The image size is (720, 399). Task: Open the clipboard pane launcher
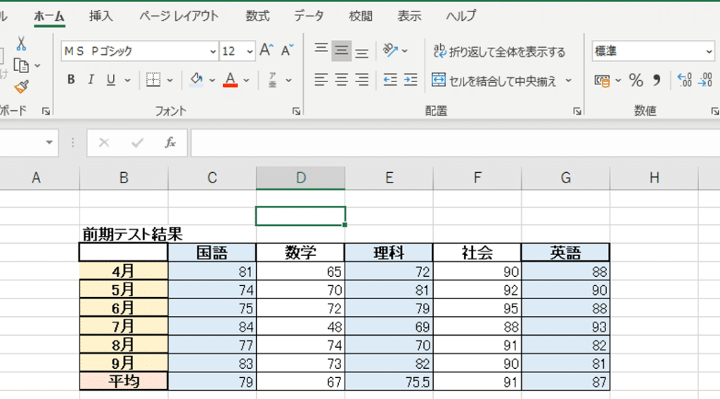pyautogui.click(x=46, y=111)
